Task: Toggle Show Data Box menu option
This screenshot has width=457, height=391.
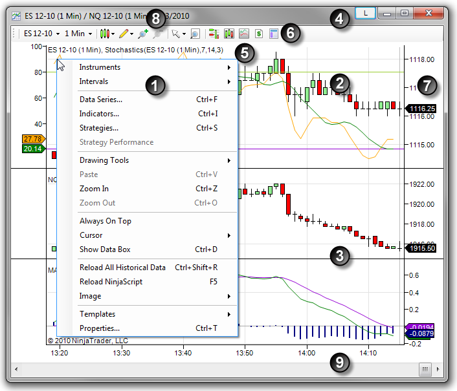Action: click(107, 249)
